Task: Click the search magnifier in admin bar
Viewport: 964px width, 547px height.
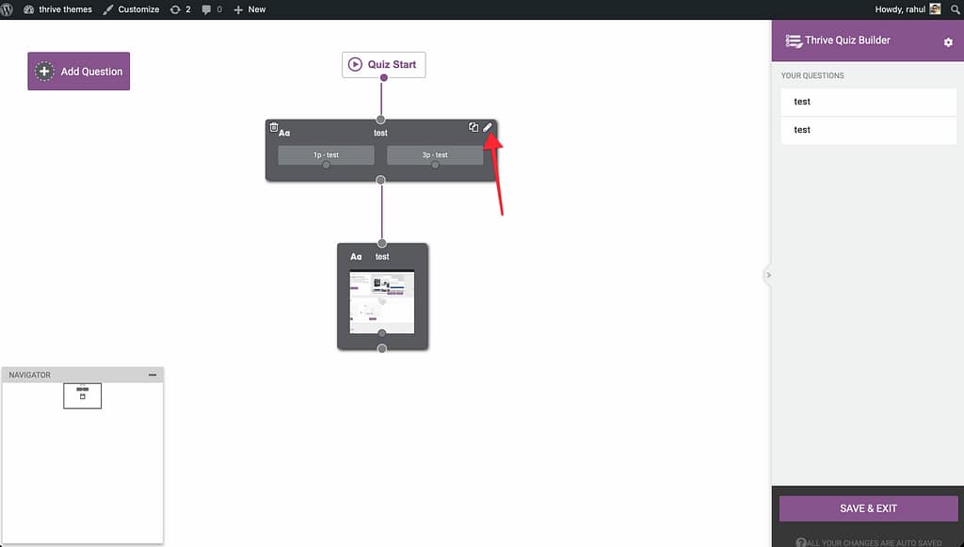Action: coord(955,8)
